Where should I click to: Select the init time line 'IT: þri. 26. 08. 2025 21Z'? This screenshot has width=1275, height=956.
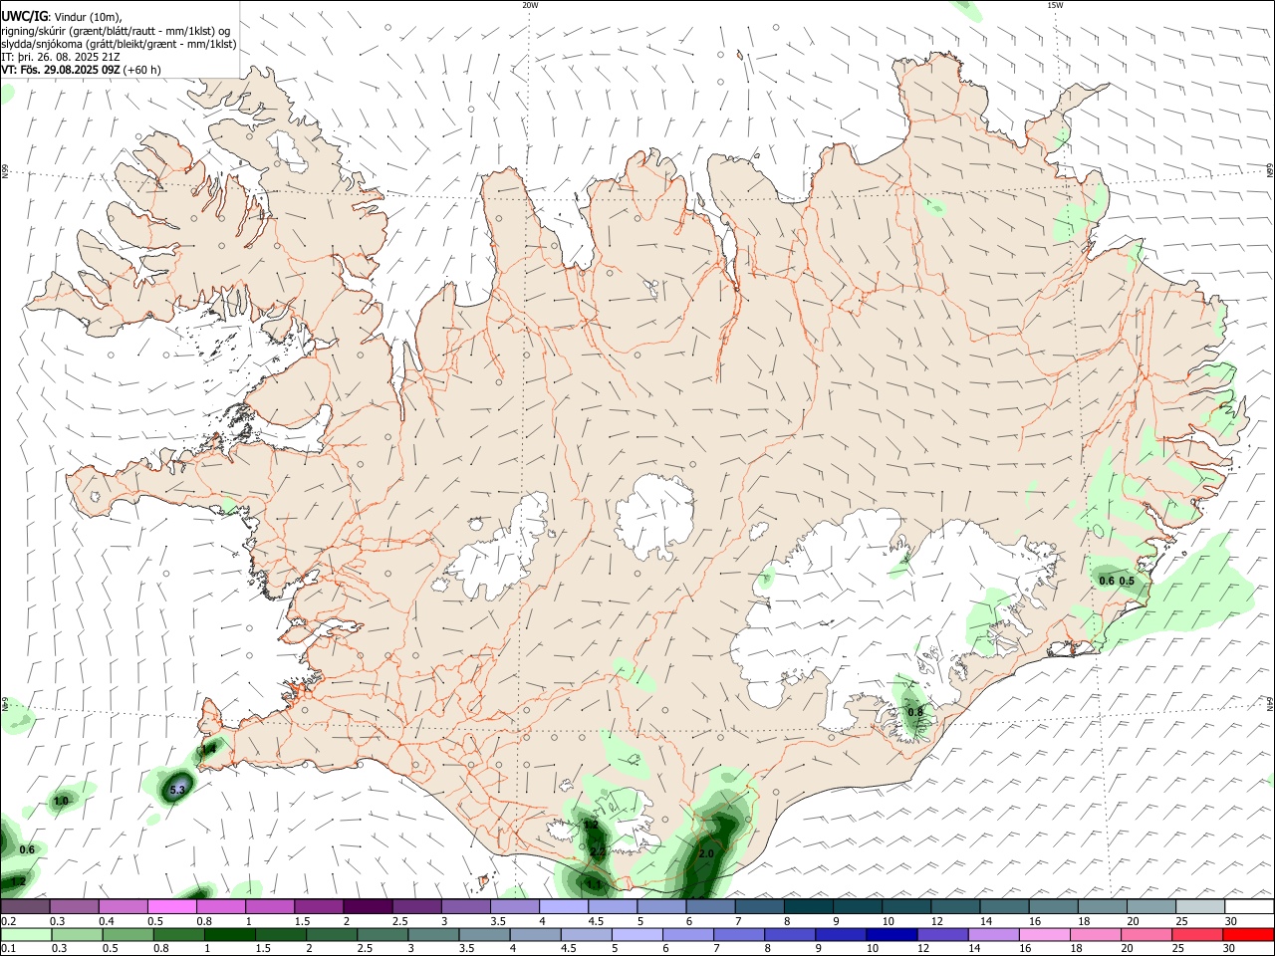[x=62, y=57]
